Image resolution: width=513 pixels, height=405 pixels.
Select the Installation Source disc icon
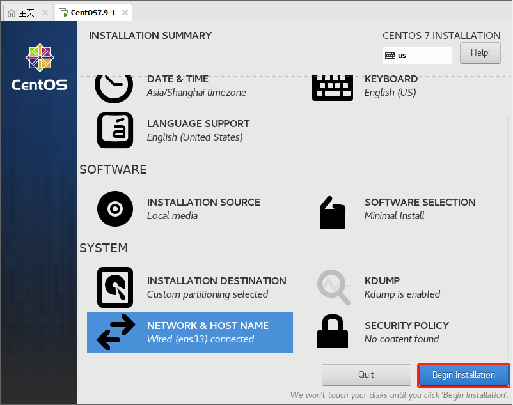(115, 209)
